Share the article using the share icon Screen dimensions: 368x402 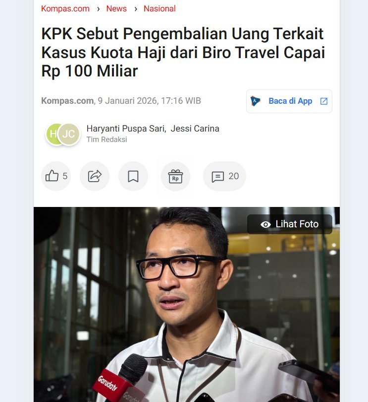pos(95,176)
